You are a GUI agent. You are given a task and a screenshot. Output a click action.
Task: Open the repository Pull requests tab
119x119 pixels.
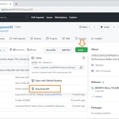(18, 39)
